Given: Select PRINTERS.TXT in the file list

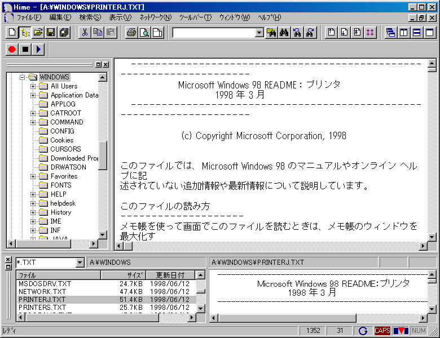Looking at the screenshot, I should 107,308.
